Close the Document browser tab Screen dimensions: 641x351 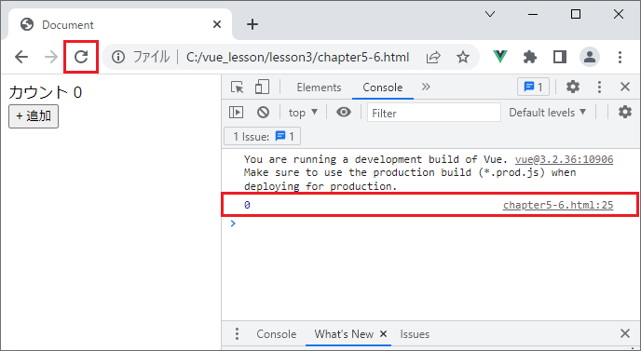tap(217, 24)
